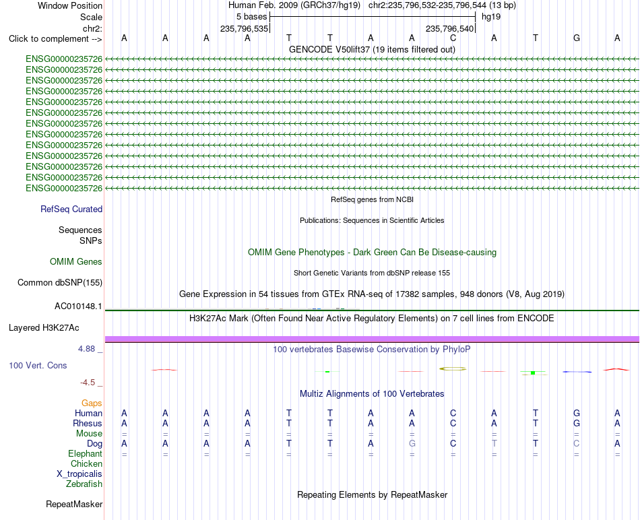640x520 pixels.
Task: Click the Layered H3K27Ac side label
Action: [44, 328]
